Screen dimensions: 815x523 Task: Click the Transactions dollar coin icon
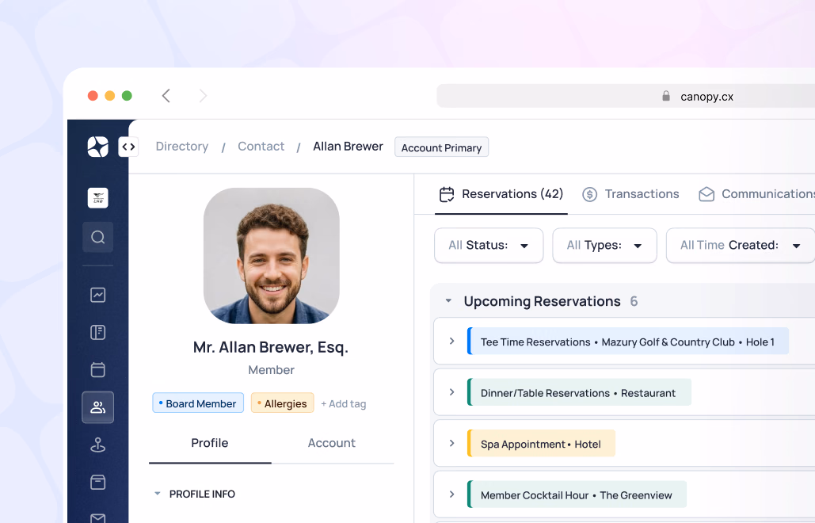[x=589, y=194]
